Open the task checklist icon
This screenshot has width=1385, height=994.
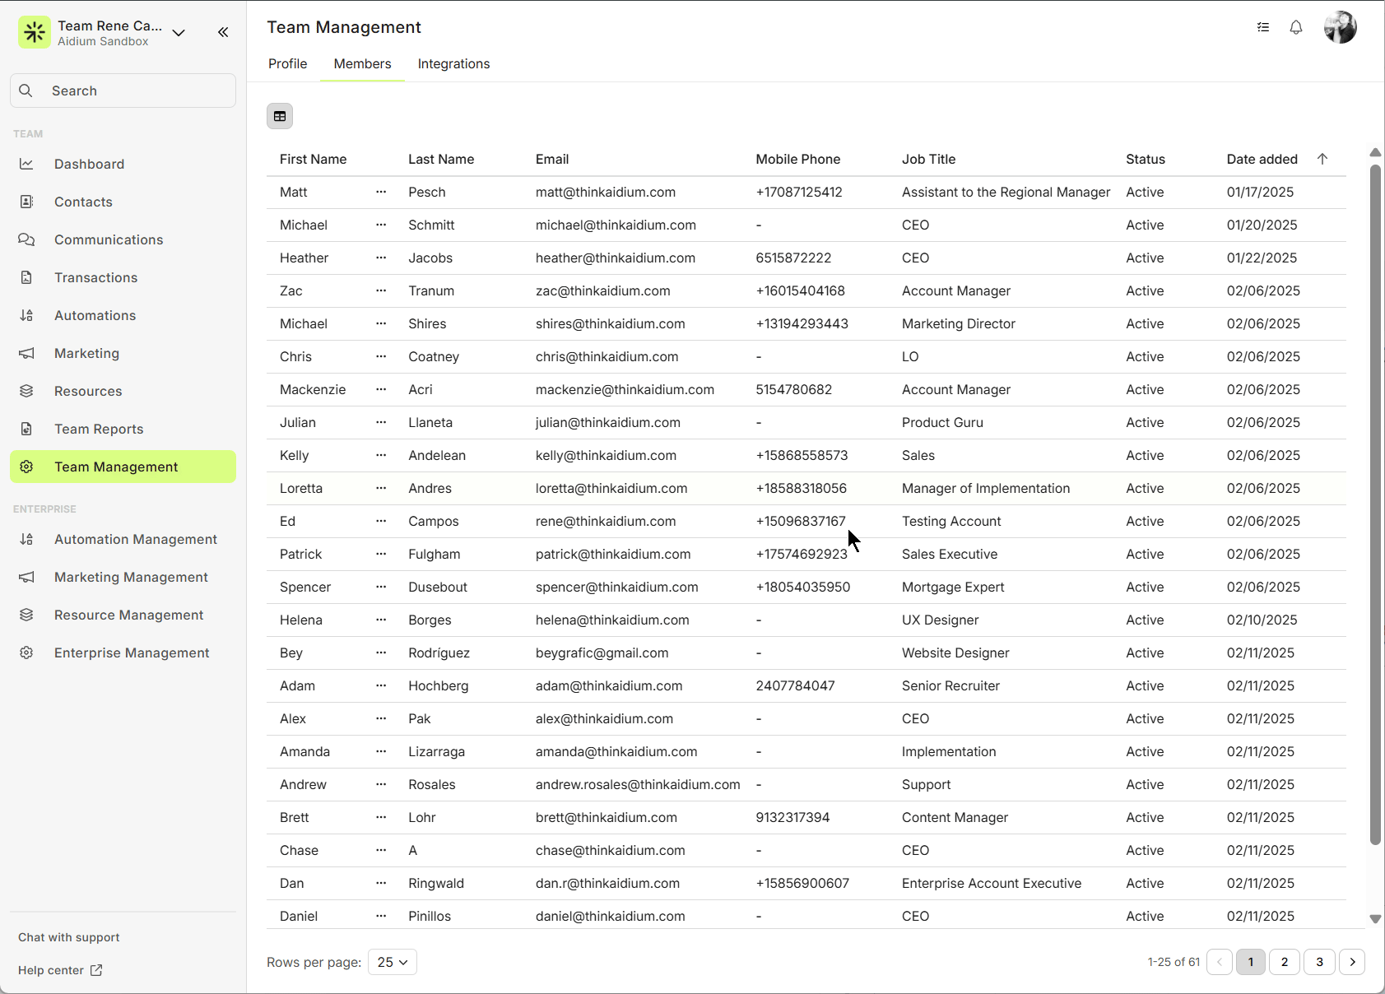pyautogui.click(x=1263, y=27)
